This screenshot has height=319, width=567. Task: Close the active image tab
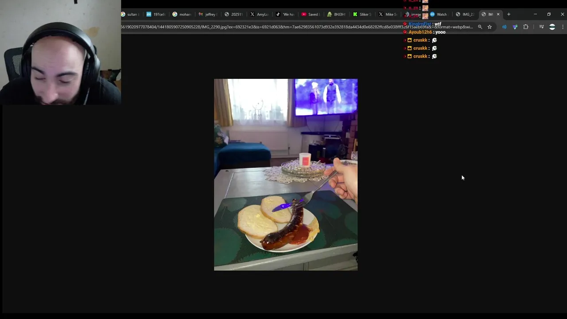(x=498, y=14)
